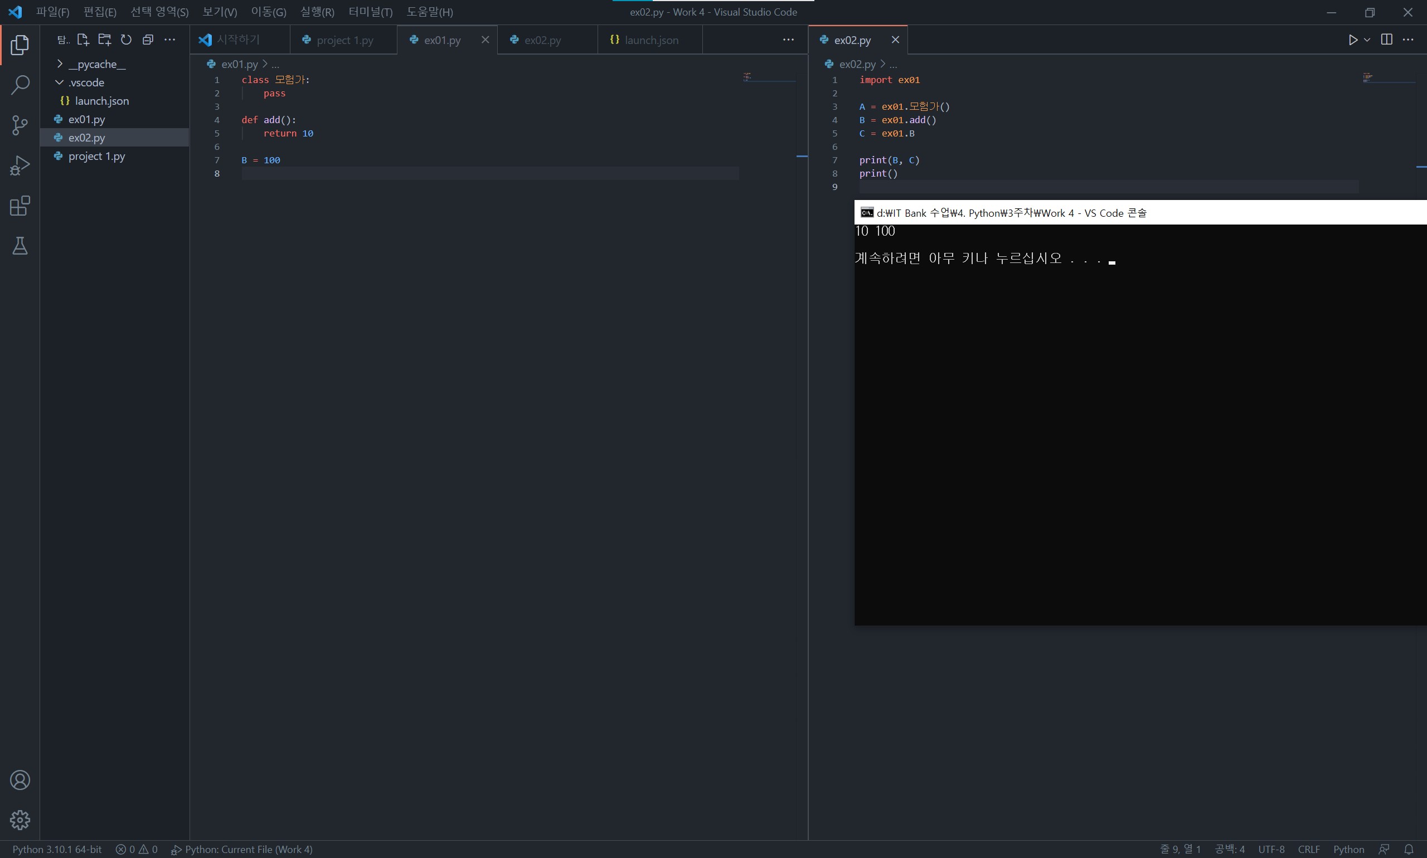Image resolution: width=1427 pixels, height=858 pixels.
Task: Refresh the explorer file tree
Action: 126,40
